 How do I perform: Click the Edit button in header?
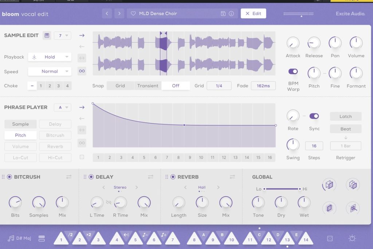[x=253, y=13]
